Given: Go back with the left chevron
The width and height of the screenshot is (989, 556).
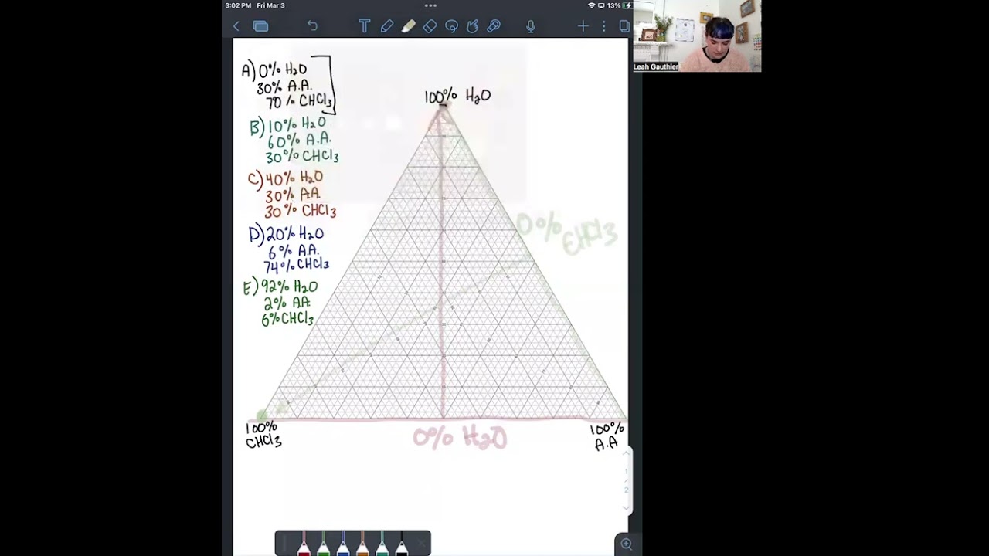Looking at the screenshot, I should [x=236, y=26].
